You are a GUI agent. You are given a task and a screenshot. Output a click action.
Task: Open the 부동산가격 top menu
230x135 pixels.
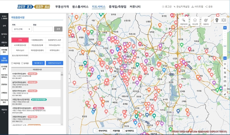(62, 7)
